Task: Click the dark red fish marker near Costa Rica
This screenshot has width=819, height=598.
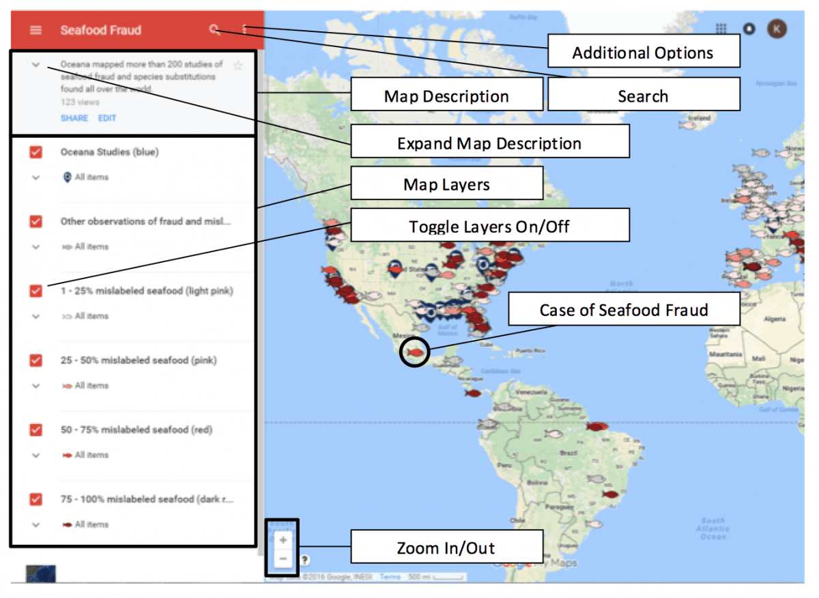Action: click(x=472, y=393)
